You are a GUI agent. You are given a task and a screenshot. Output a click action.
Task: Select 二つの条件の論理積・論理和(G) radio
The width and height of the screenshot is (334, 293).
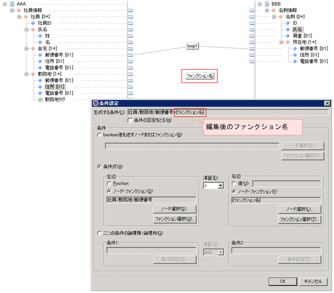pyautogui.click(x=99, y=233)
